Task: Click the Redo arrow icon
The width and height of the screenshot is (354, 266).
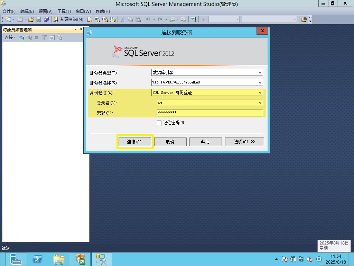Action: click(160, 19)
